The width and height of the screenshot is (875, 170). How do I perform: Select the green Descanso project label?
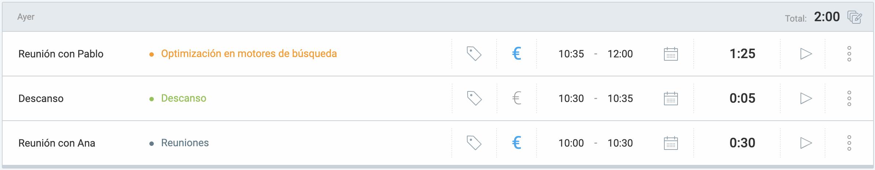pos(184,98)
